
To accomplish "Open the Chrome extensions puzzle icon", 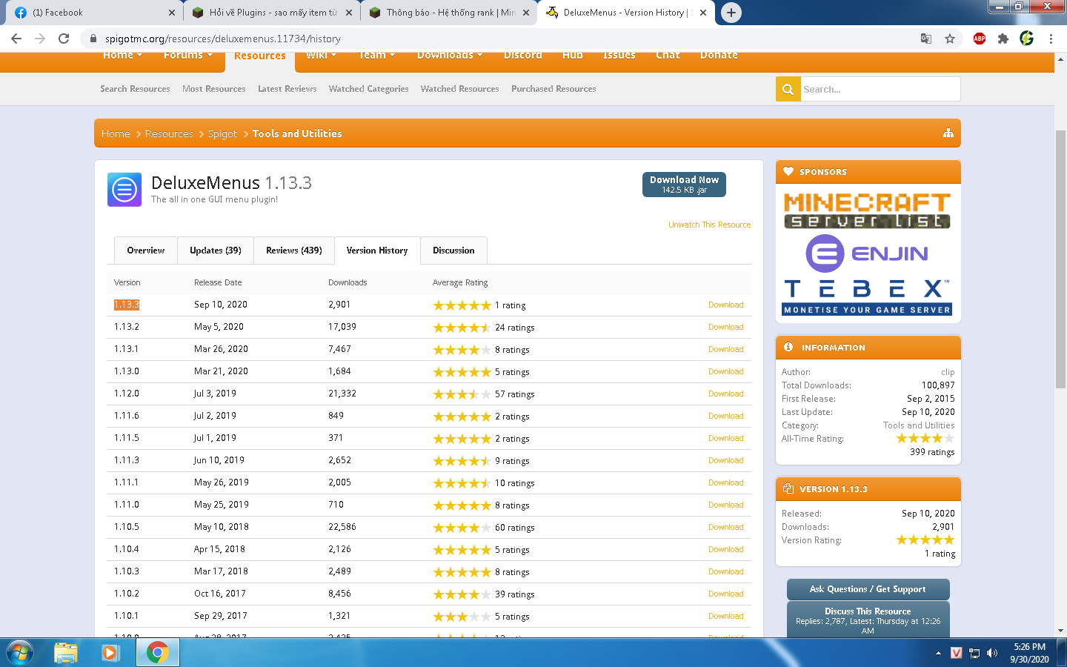I will tap(1003, 39).
